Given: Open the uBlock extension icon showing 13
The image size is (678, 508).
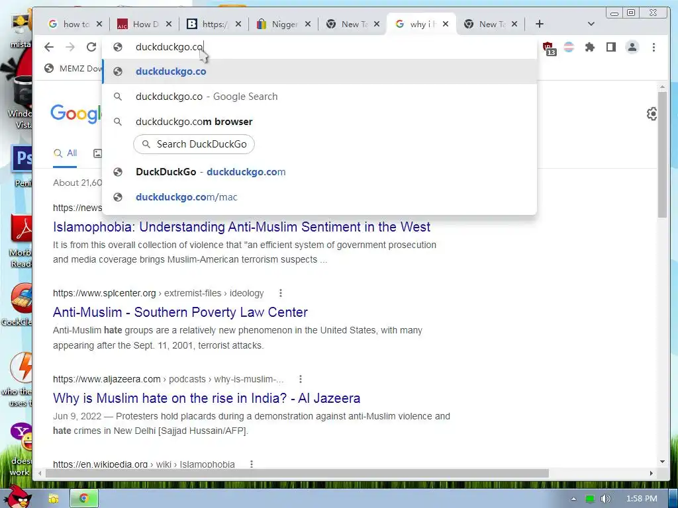Looking at the screenshot, I should (x=549, y=48).
